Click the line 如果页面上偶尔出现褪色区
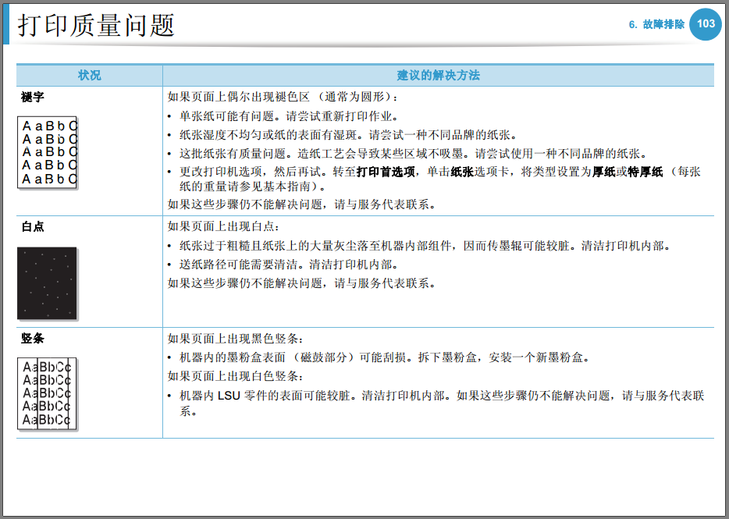 tap(283, 97)
